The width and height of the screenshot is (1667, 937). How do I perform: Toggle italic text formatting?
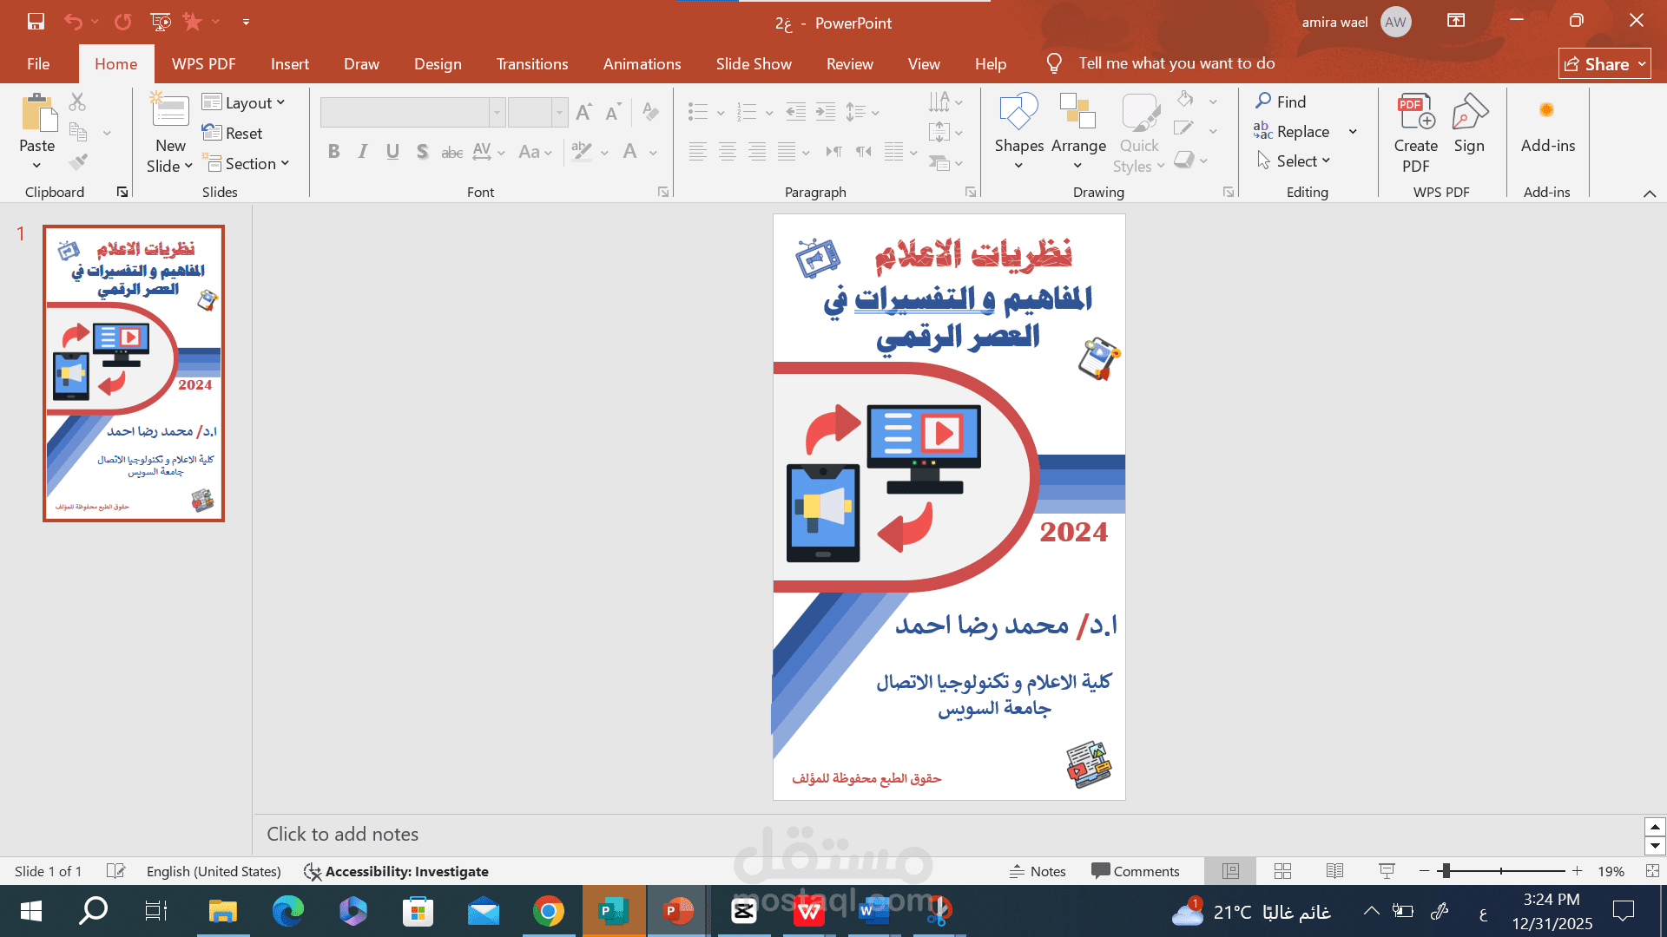[x=363, y=151]
